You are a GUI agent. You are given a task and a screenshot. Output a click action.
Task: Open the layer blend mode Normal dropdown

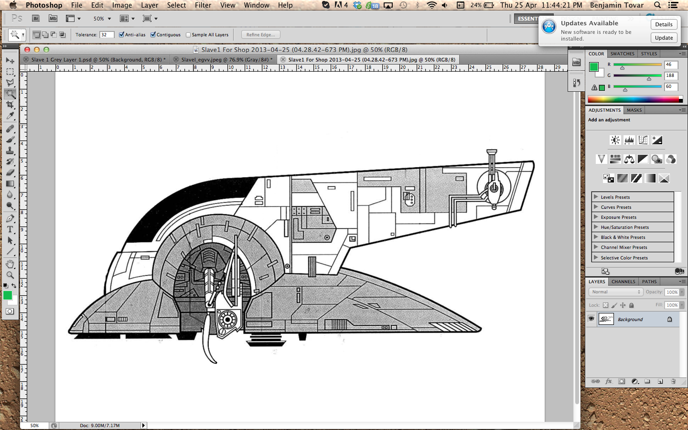(616, 292)
